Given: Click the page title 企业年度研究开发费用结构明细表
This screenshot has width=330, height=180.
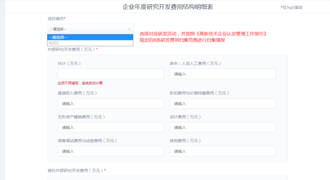Looking at the screenshot, I should [168, 7].
